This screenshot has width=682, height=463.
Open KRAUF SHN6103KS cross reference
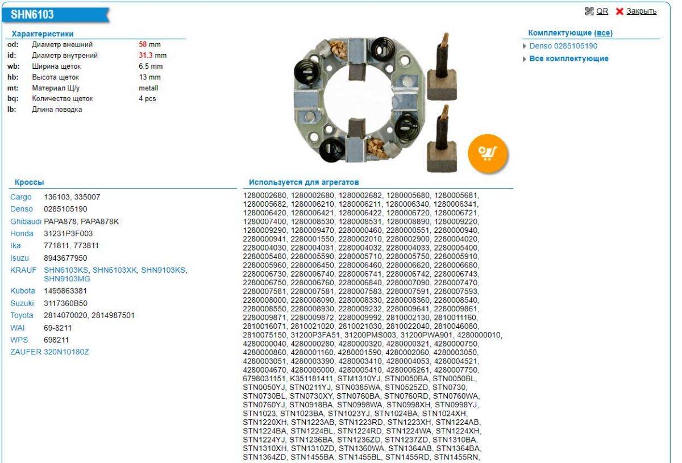66,270
